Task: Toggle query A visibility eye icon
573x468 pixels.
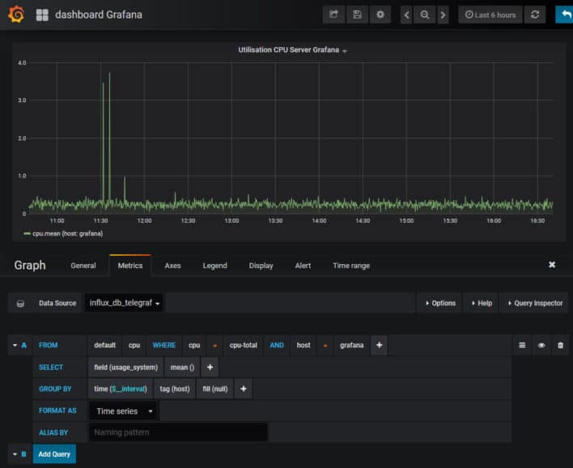Action: tap(541, 346)
